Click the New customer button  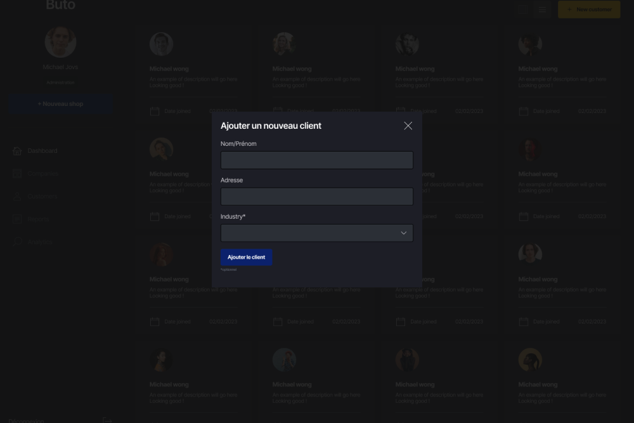tap(589, 9)
